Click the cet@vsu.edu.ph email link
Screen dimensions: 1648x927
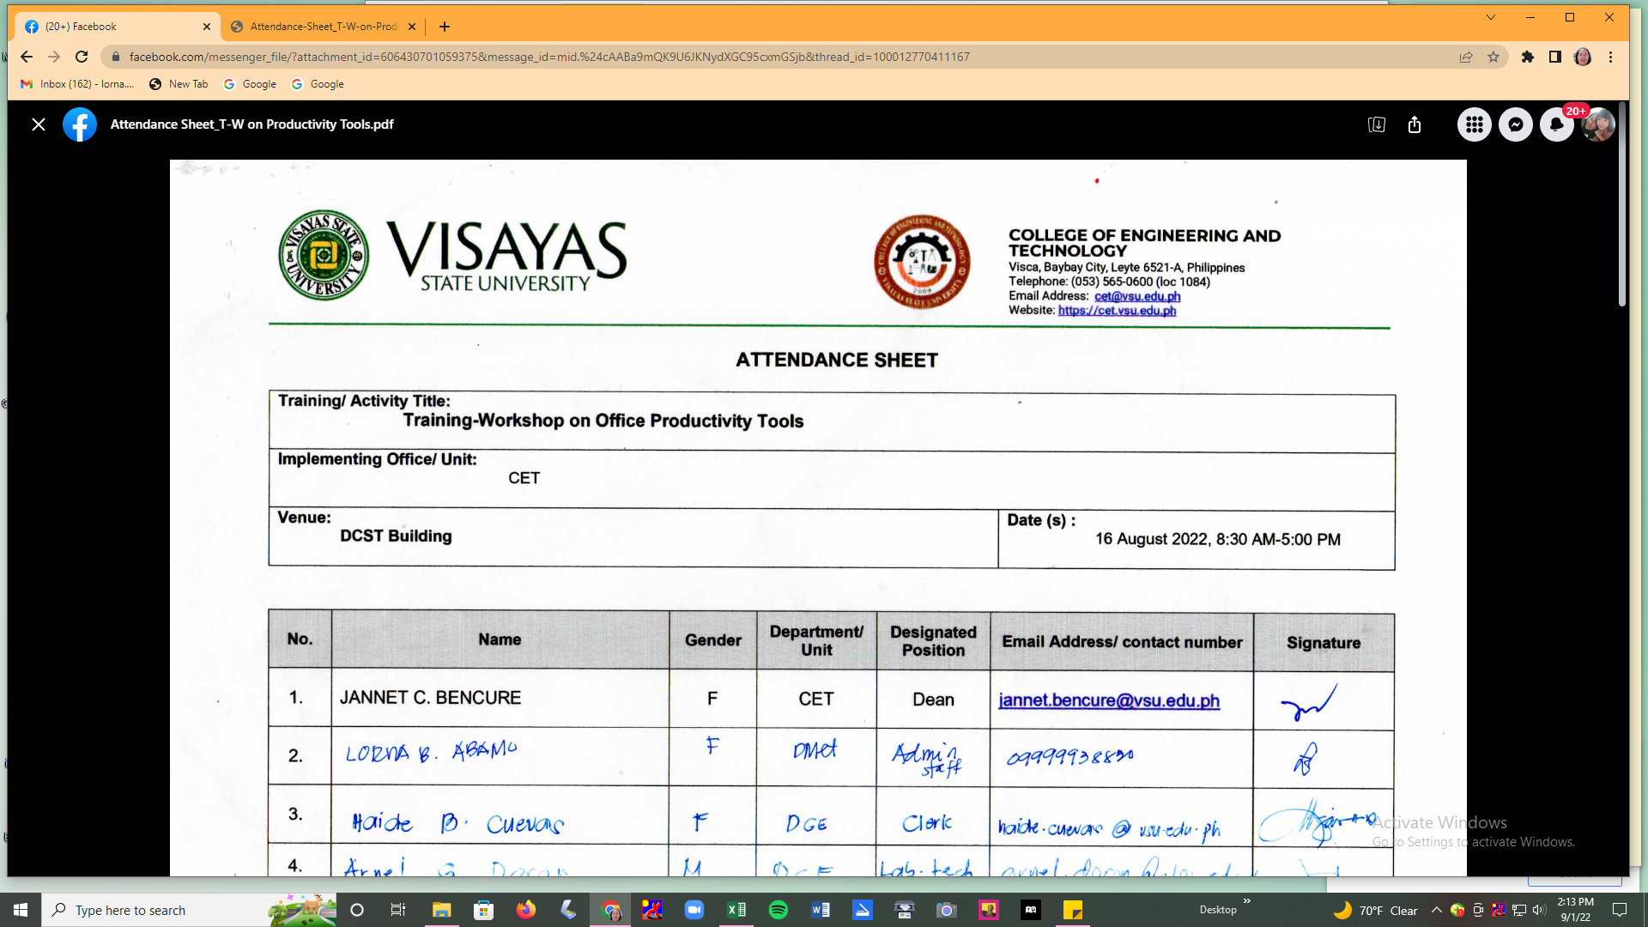1137,296
